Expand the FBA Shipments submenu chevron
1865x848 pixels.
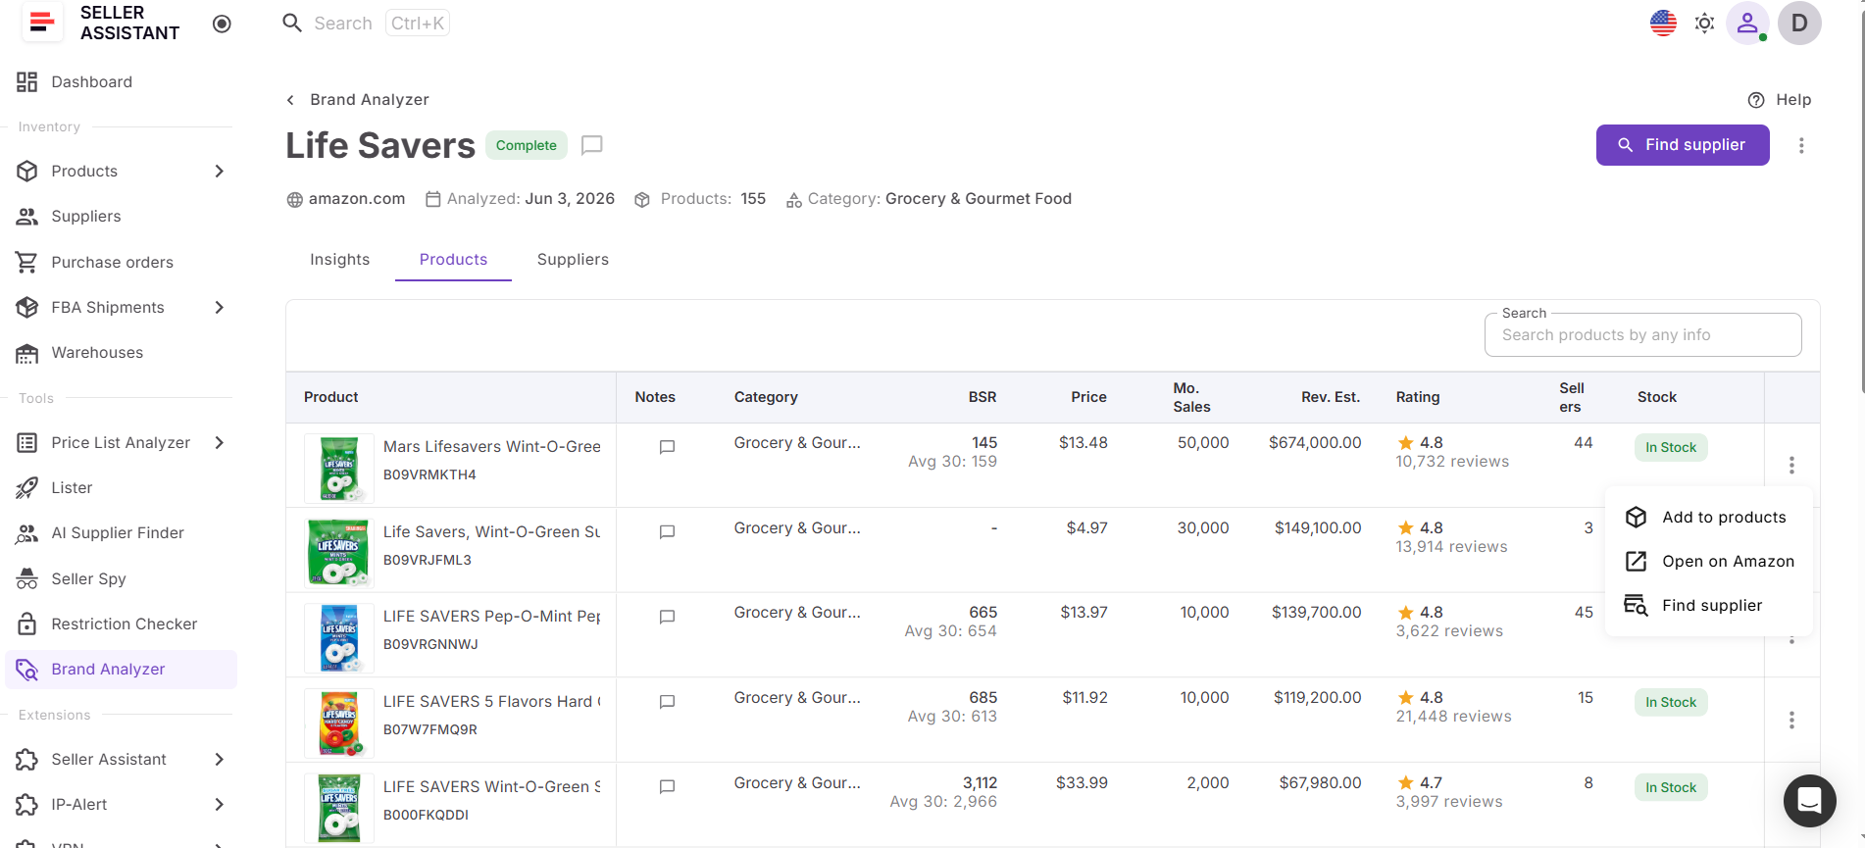tap(220, 308)
